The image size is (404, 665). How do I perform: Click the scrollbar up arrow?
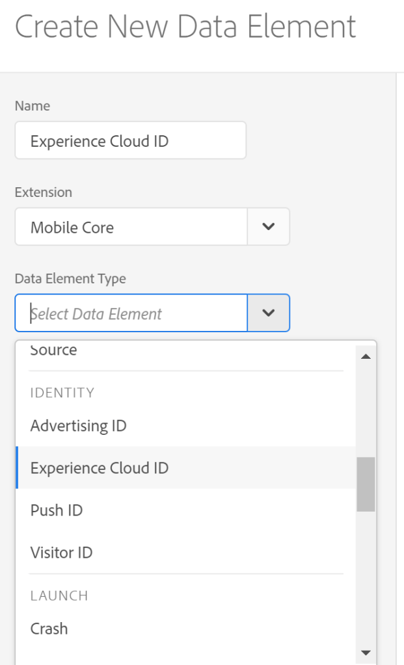365,357
